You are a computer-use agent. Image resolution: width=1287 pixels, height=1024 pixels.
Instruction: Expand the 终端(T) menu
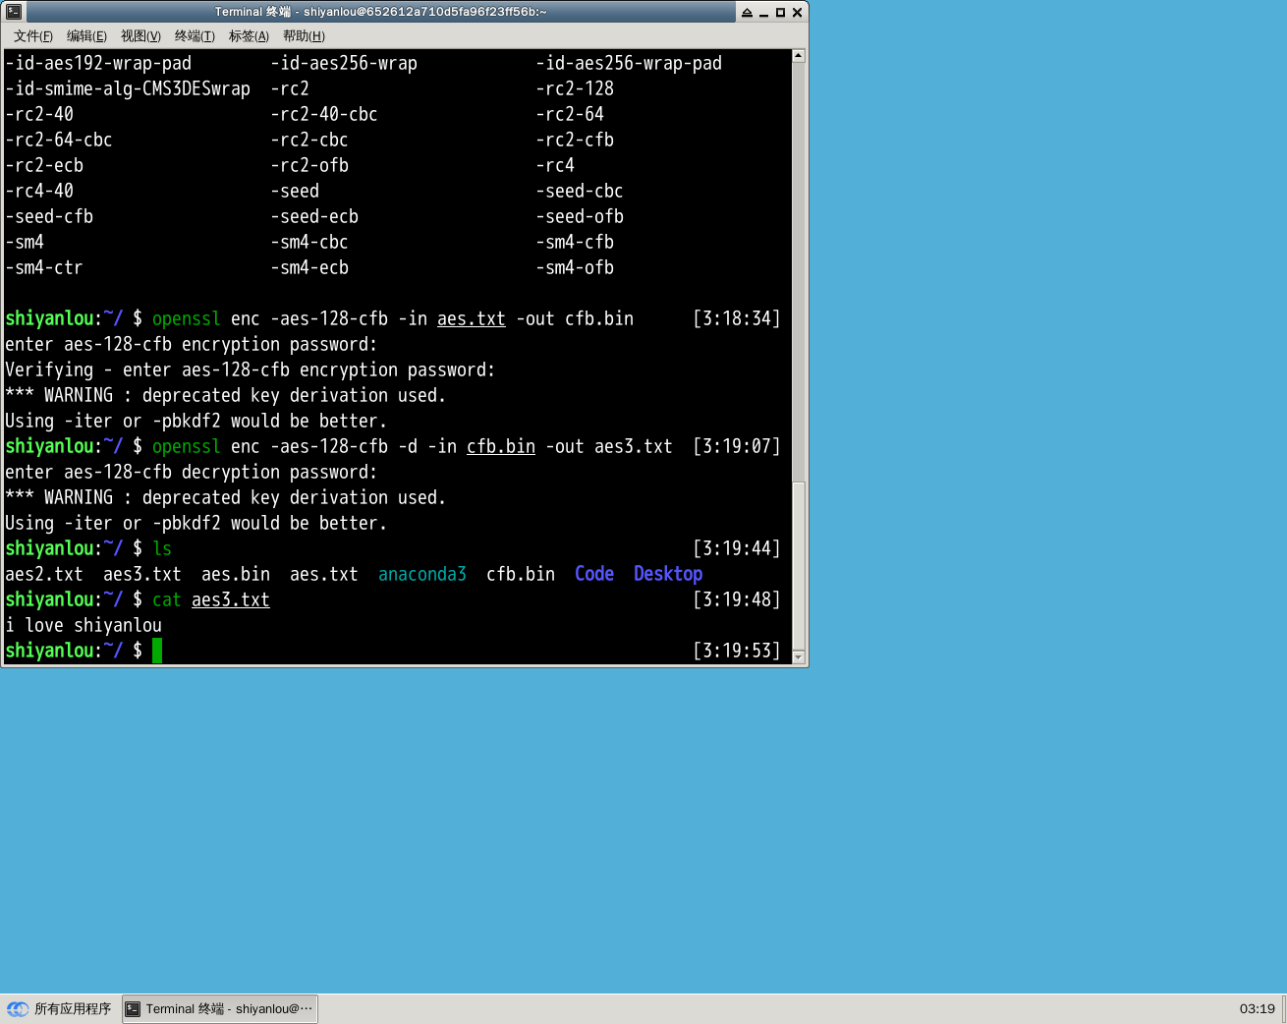click(195, 36)
